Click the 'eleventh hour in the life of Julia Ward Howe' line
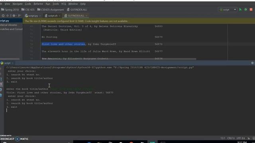Image resolution: width=255 pixels, height=143 pixels. tap(96, 51)
